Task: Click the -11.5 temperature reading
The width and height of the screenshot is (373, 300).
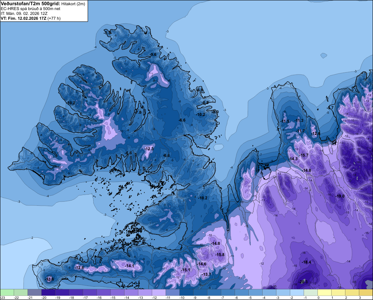Action: click(285, 121)
